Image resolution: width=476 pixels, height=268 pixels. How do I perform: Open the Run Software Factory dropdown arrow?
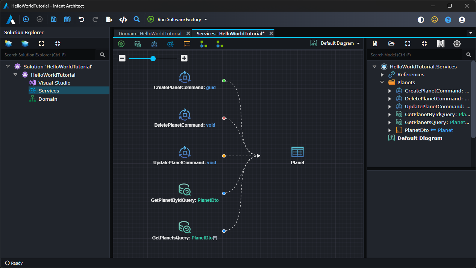point(206,20)
